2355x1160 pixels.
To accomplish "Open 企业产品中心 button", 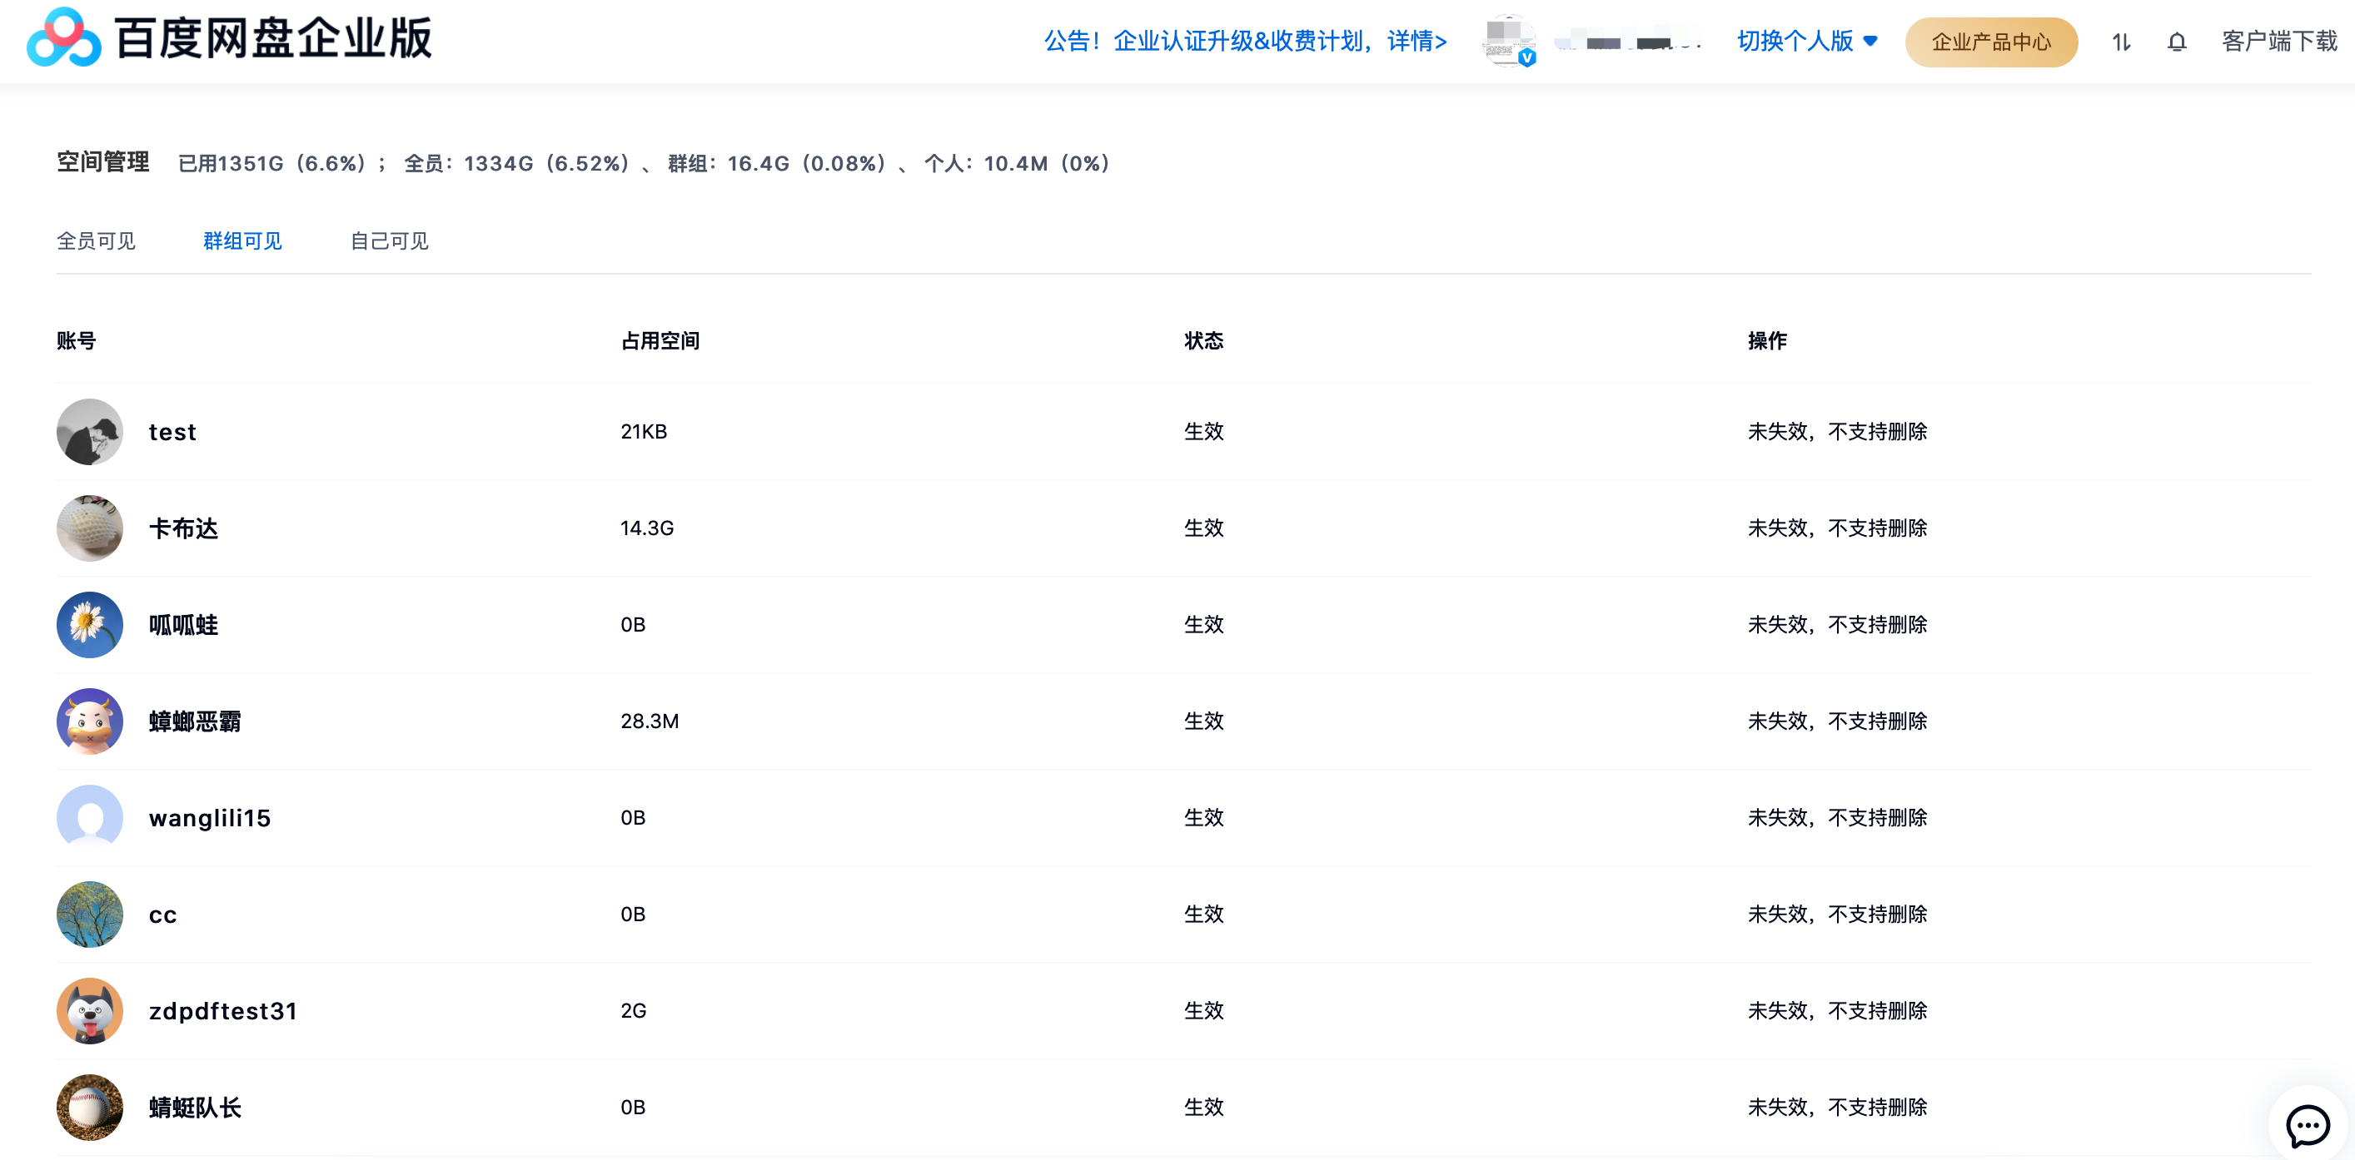I will tap(1990, 42).
